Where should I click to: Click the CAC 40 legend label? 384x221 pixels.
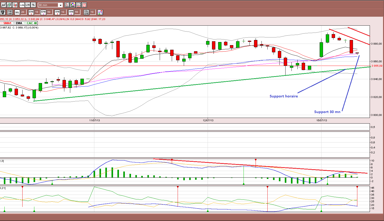(32, 23)
